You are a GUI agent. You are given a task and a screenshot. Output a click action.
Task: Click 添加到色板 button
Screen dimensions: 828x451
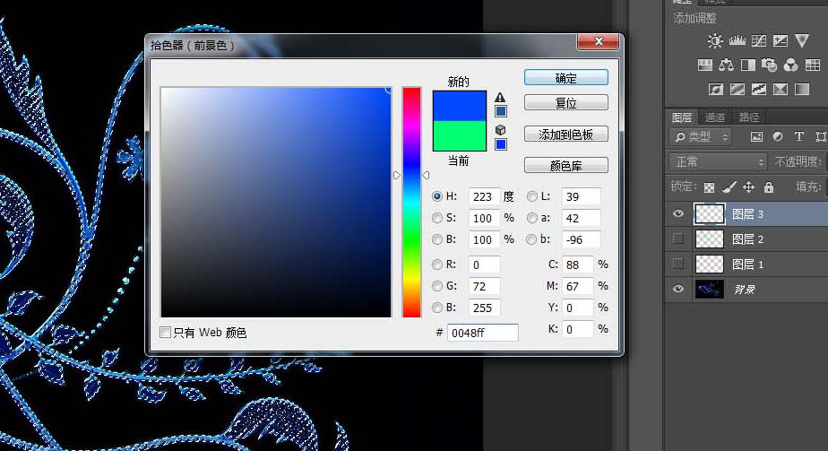tap(566, 134)
